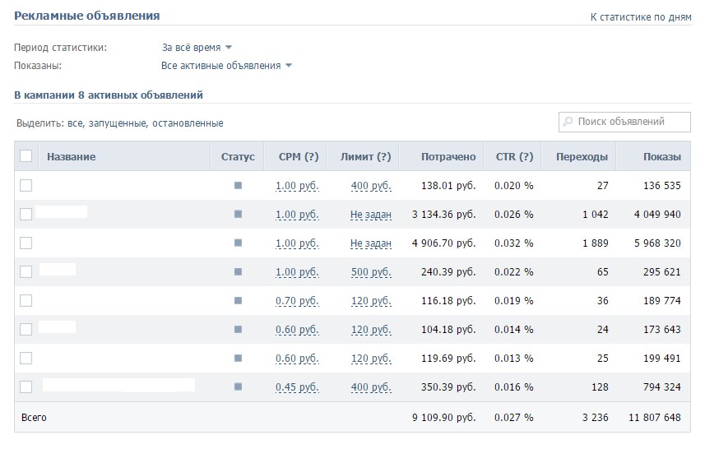Tick checkbox of row with 5 968 320 impressions
Image resolution: width=705 pixels, height=449 pixels.
coord(26,243)
